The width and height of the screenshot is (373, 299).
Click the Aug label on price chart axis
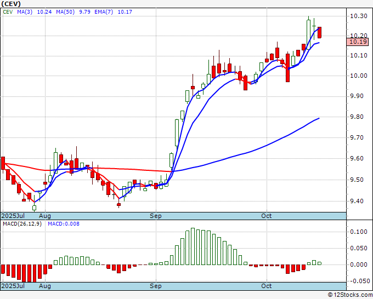[45, 216]
